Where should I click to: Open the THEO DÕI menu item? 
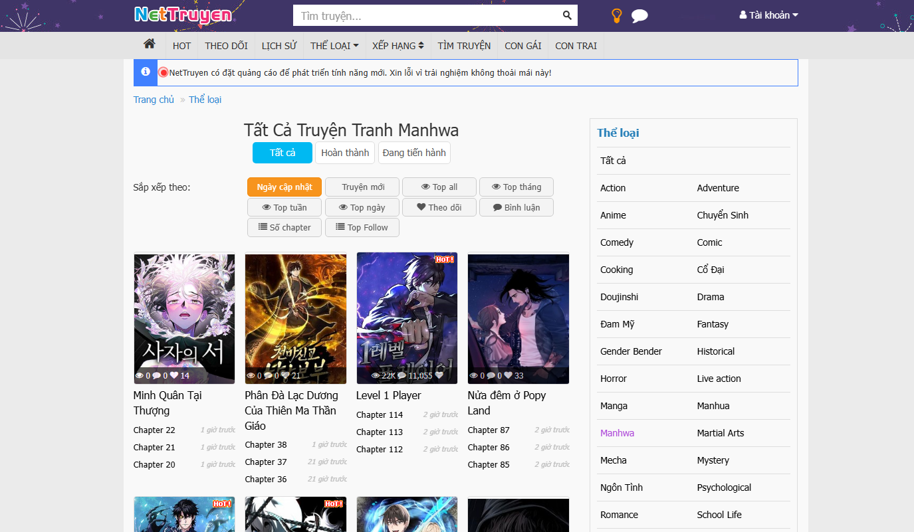226,46
